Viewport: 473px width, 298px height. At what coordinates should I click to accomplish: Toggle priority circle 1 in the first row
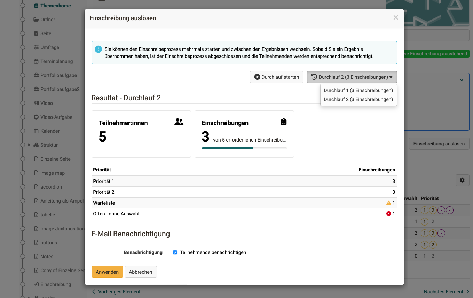[424, 210]
